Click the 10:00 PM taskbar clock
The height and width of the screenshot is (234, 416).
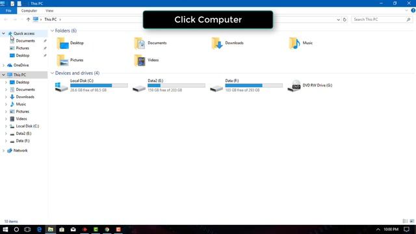(391, 229)
